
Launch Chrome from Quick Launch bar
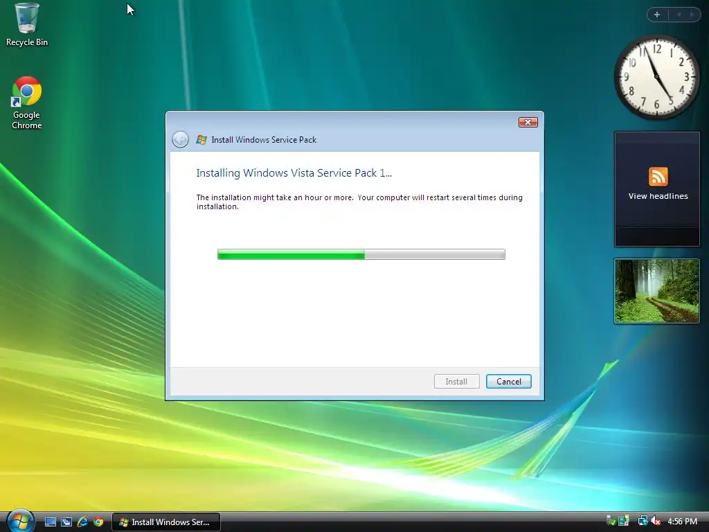pyautogui.click(x=98, y=522)
